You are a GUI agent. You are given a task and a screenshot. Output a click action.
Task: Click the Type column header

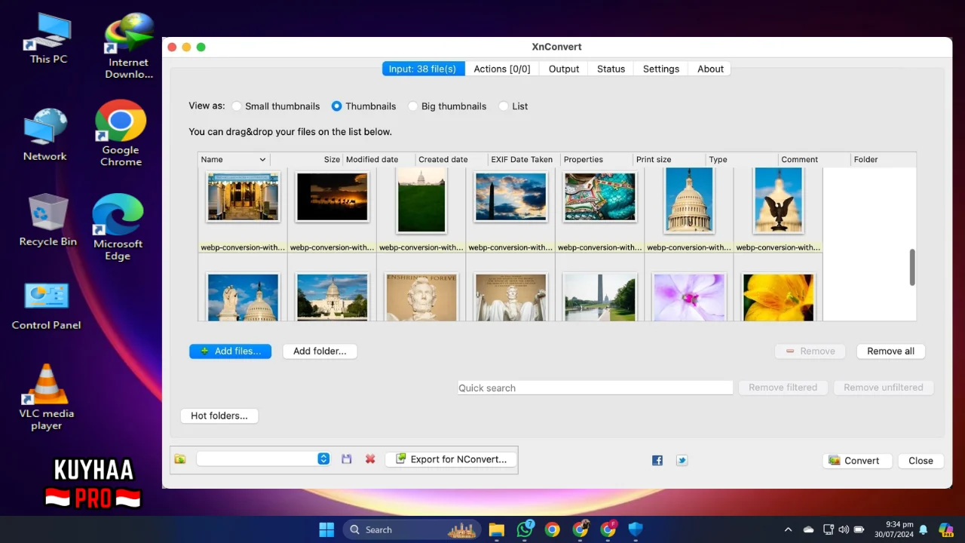[x=741, y=160]
